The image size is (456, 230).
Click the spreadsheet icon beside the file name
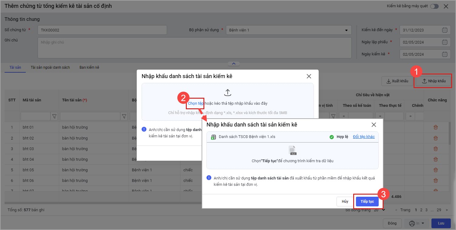[213, 137]
